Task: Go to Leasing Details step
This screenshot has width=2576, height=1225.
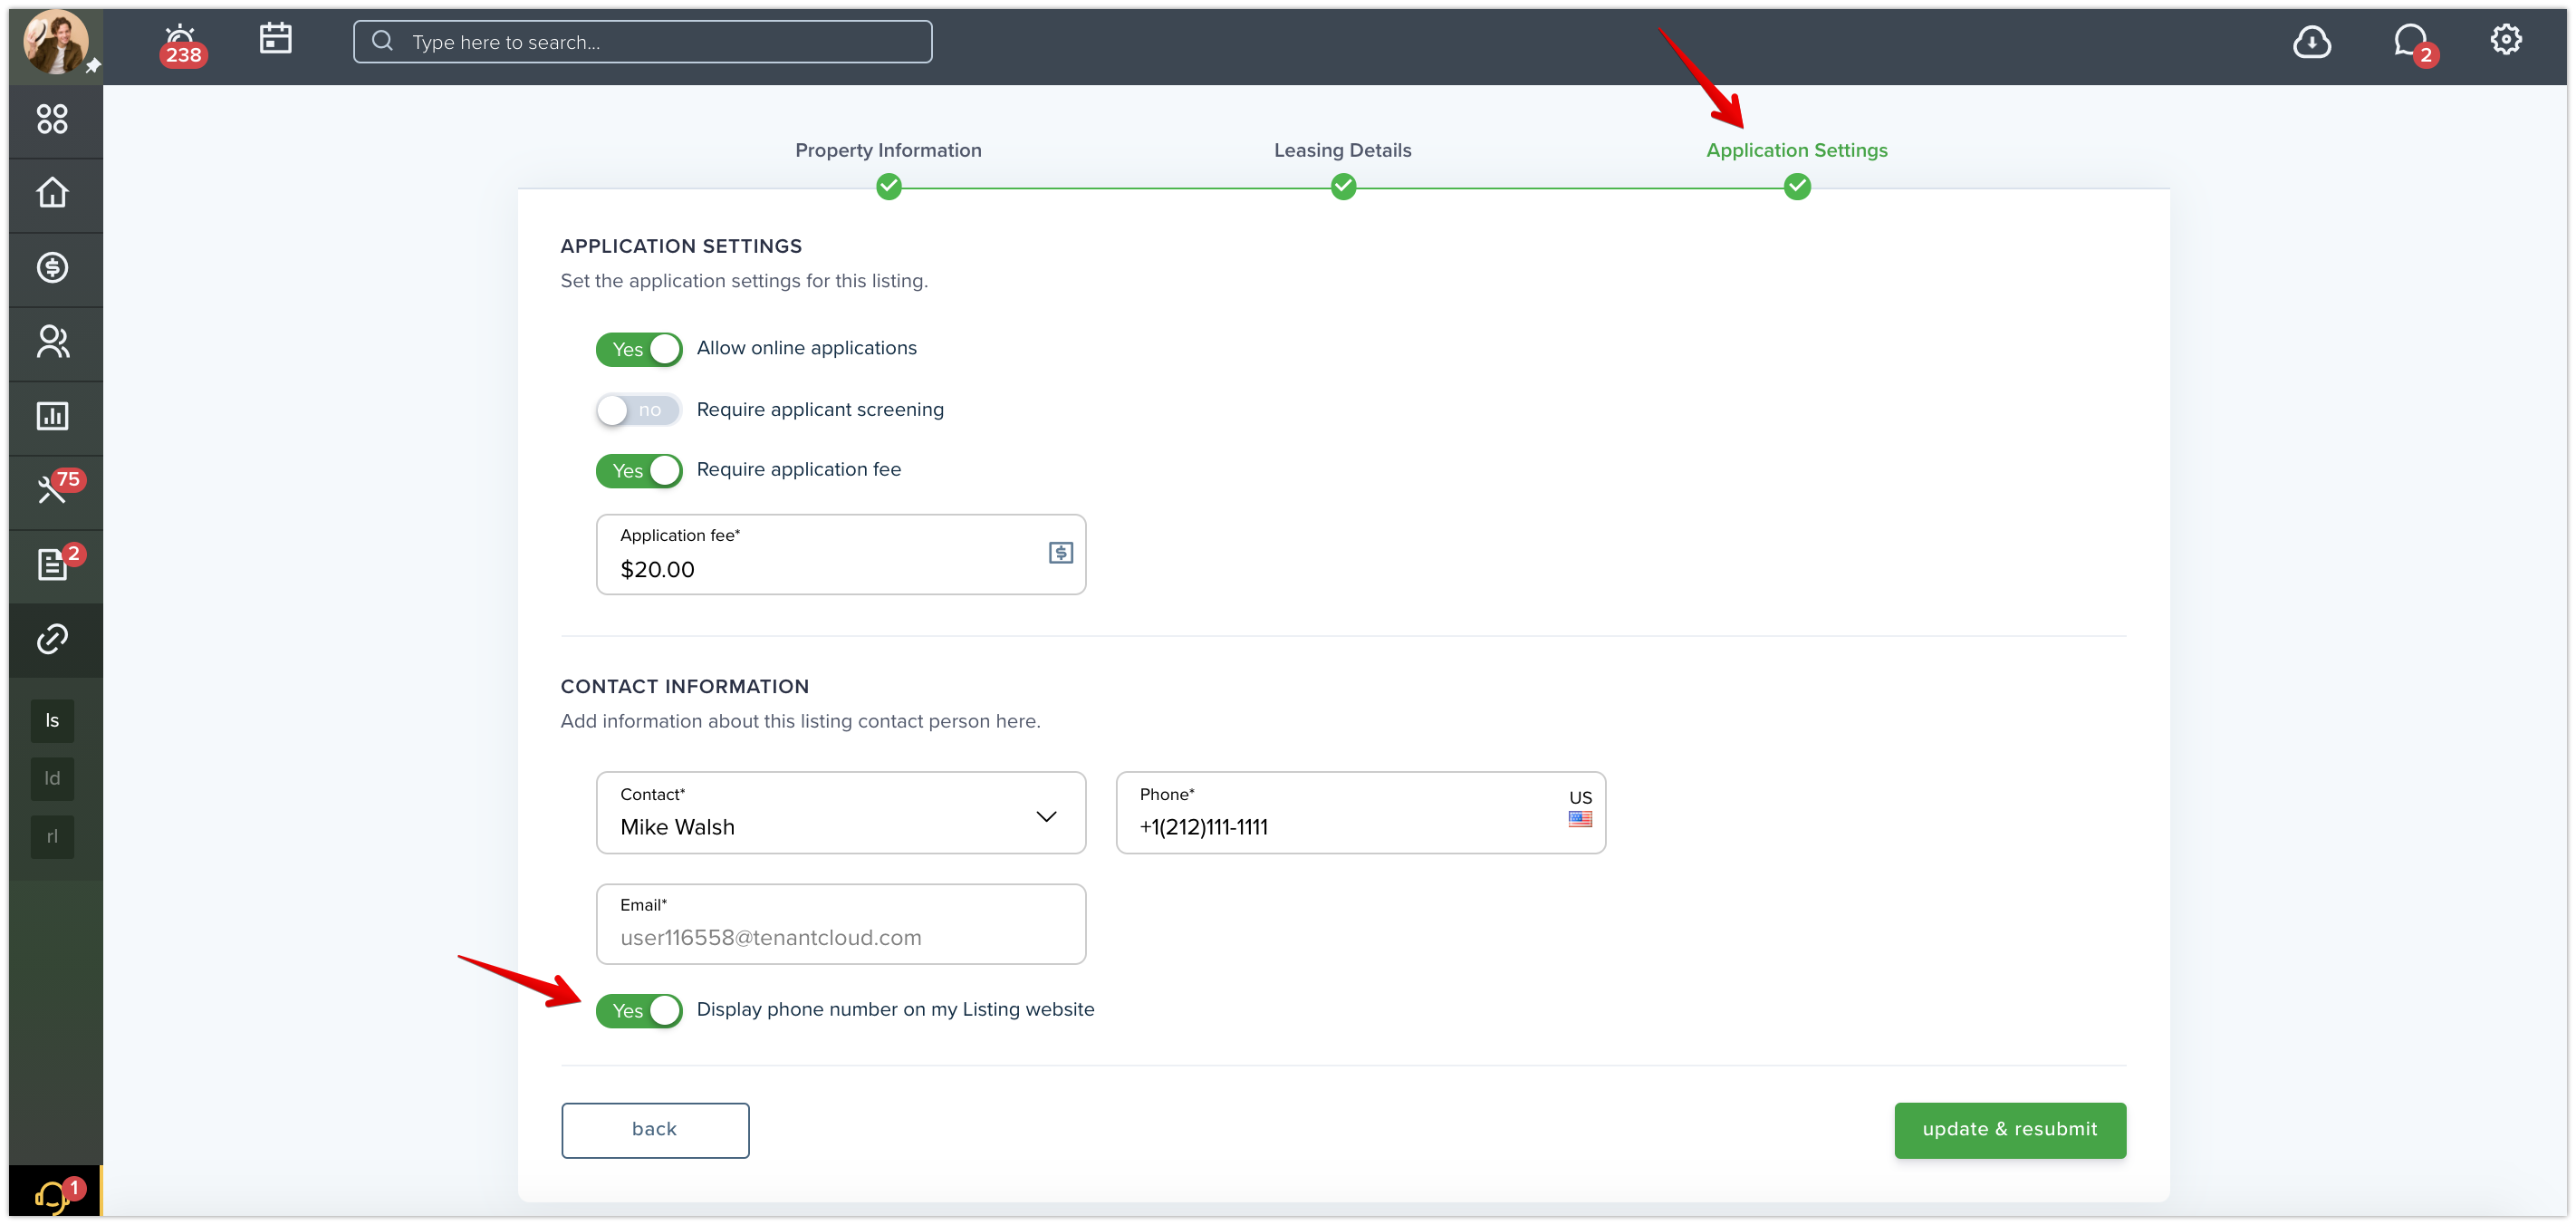Action: (x=1342, y=150)
